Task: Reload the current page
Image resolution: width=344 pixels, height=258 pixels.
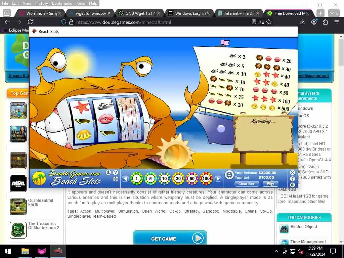Action: pyautogui.click(x=30, y=22)
